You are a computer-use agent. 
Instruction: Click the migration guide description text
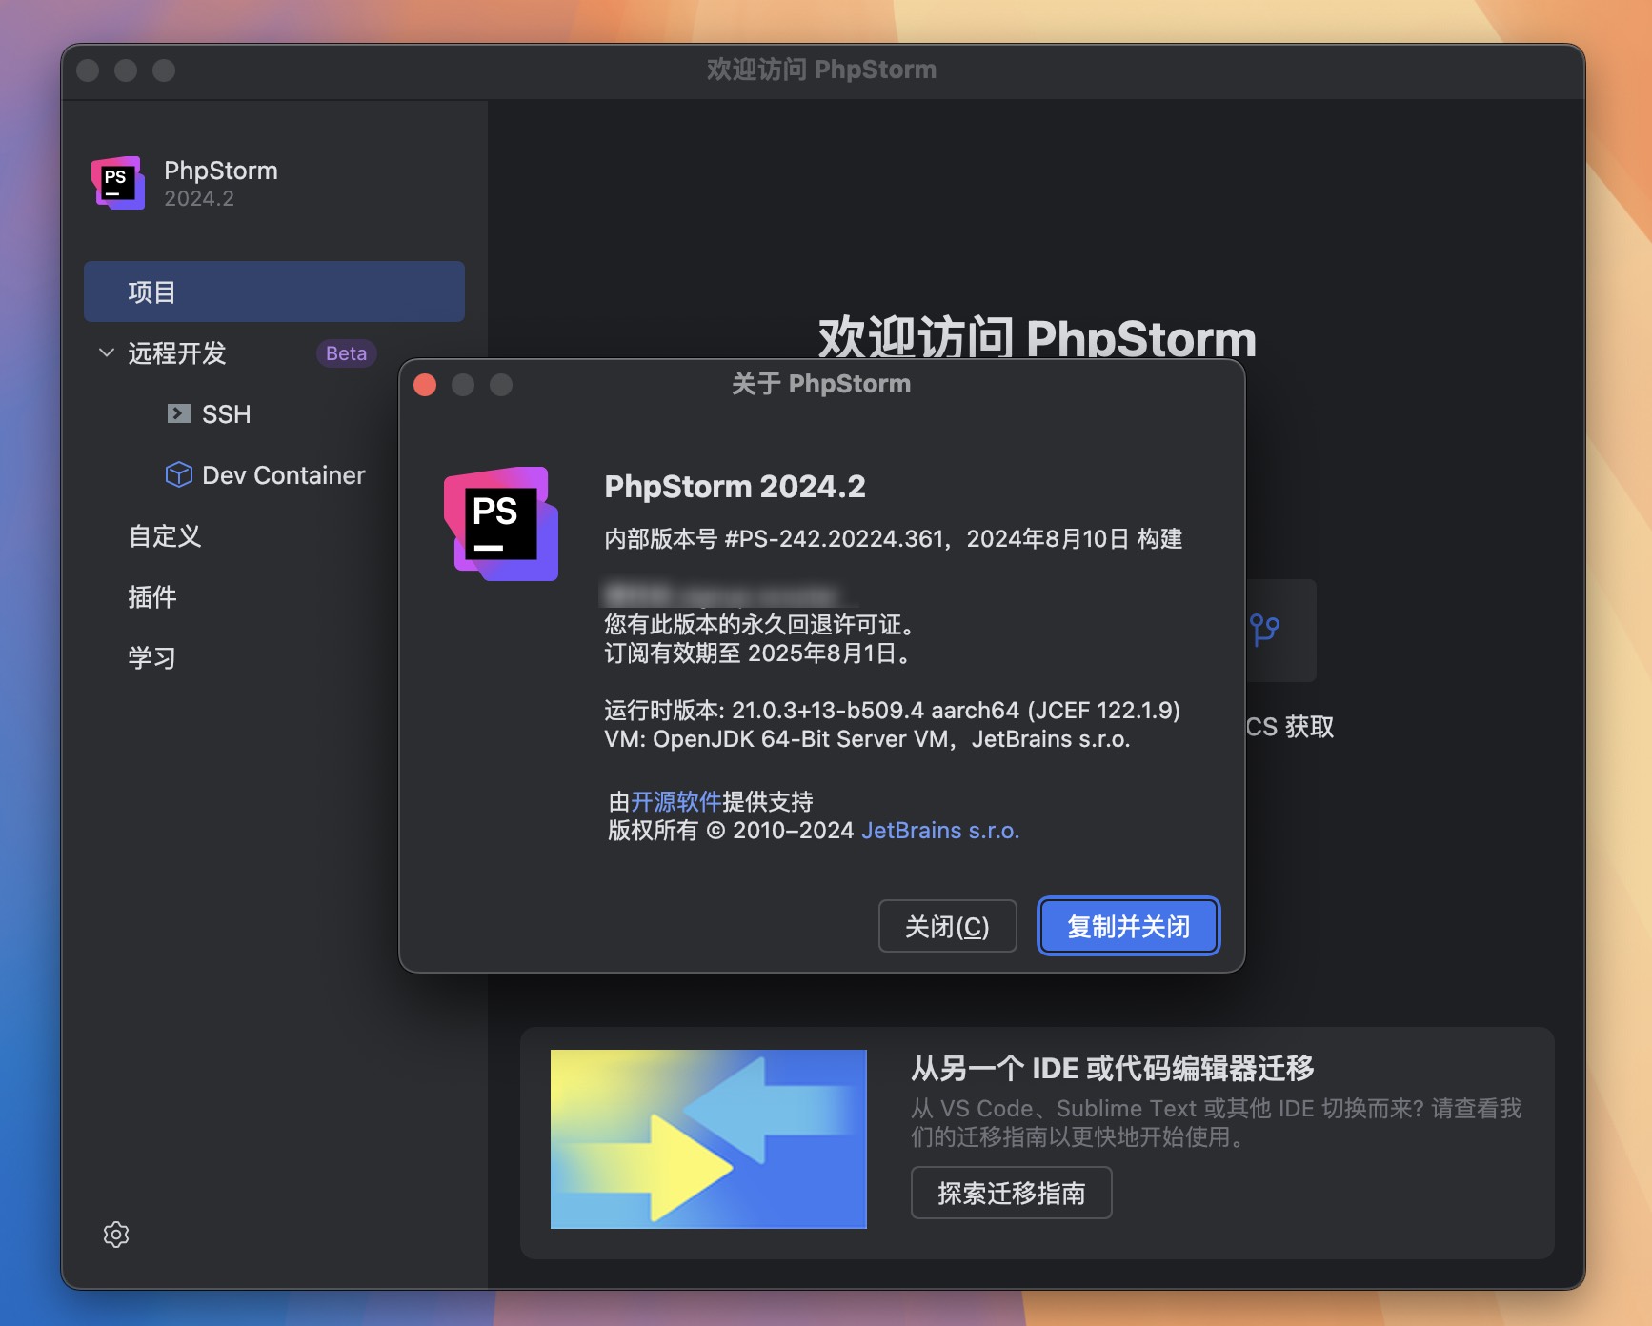1217,1123
